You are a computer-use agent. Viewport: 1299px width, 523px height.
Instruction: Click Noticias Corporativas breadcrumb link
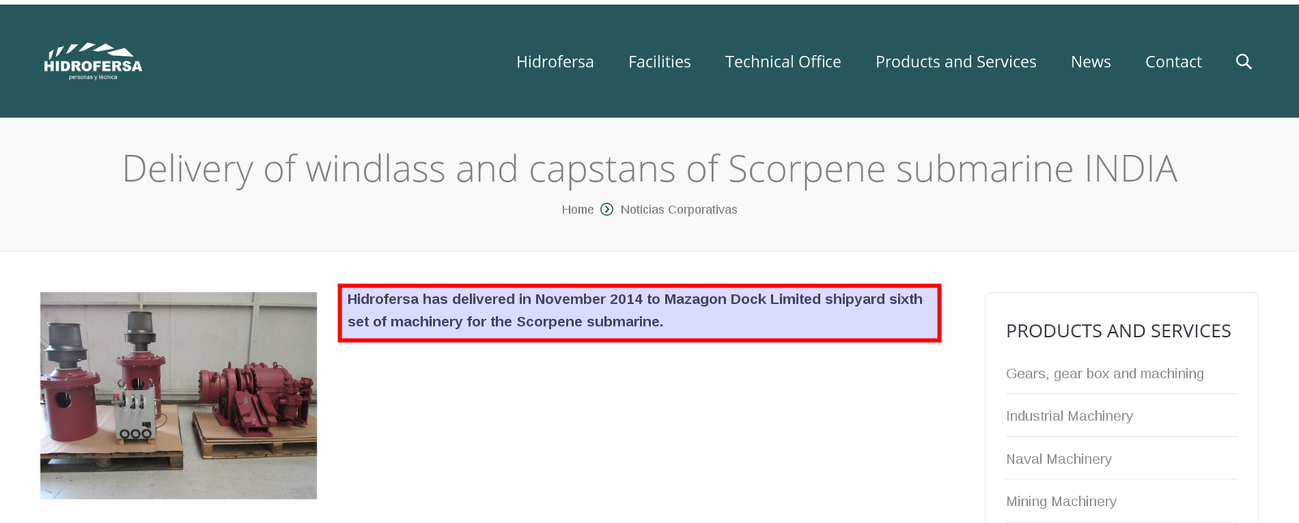pyautogui.click(x=679, y=210)
